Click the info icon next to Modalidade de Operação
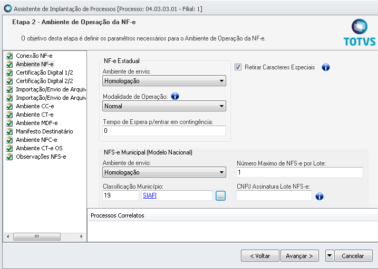The image size is (378, 269). tap(175, 96)
